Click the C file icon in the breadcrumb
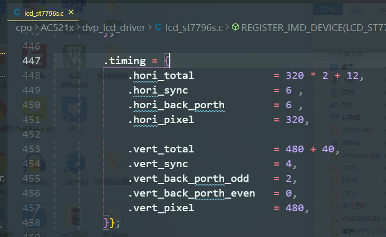 [158, 27]
